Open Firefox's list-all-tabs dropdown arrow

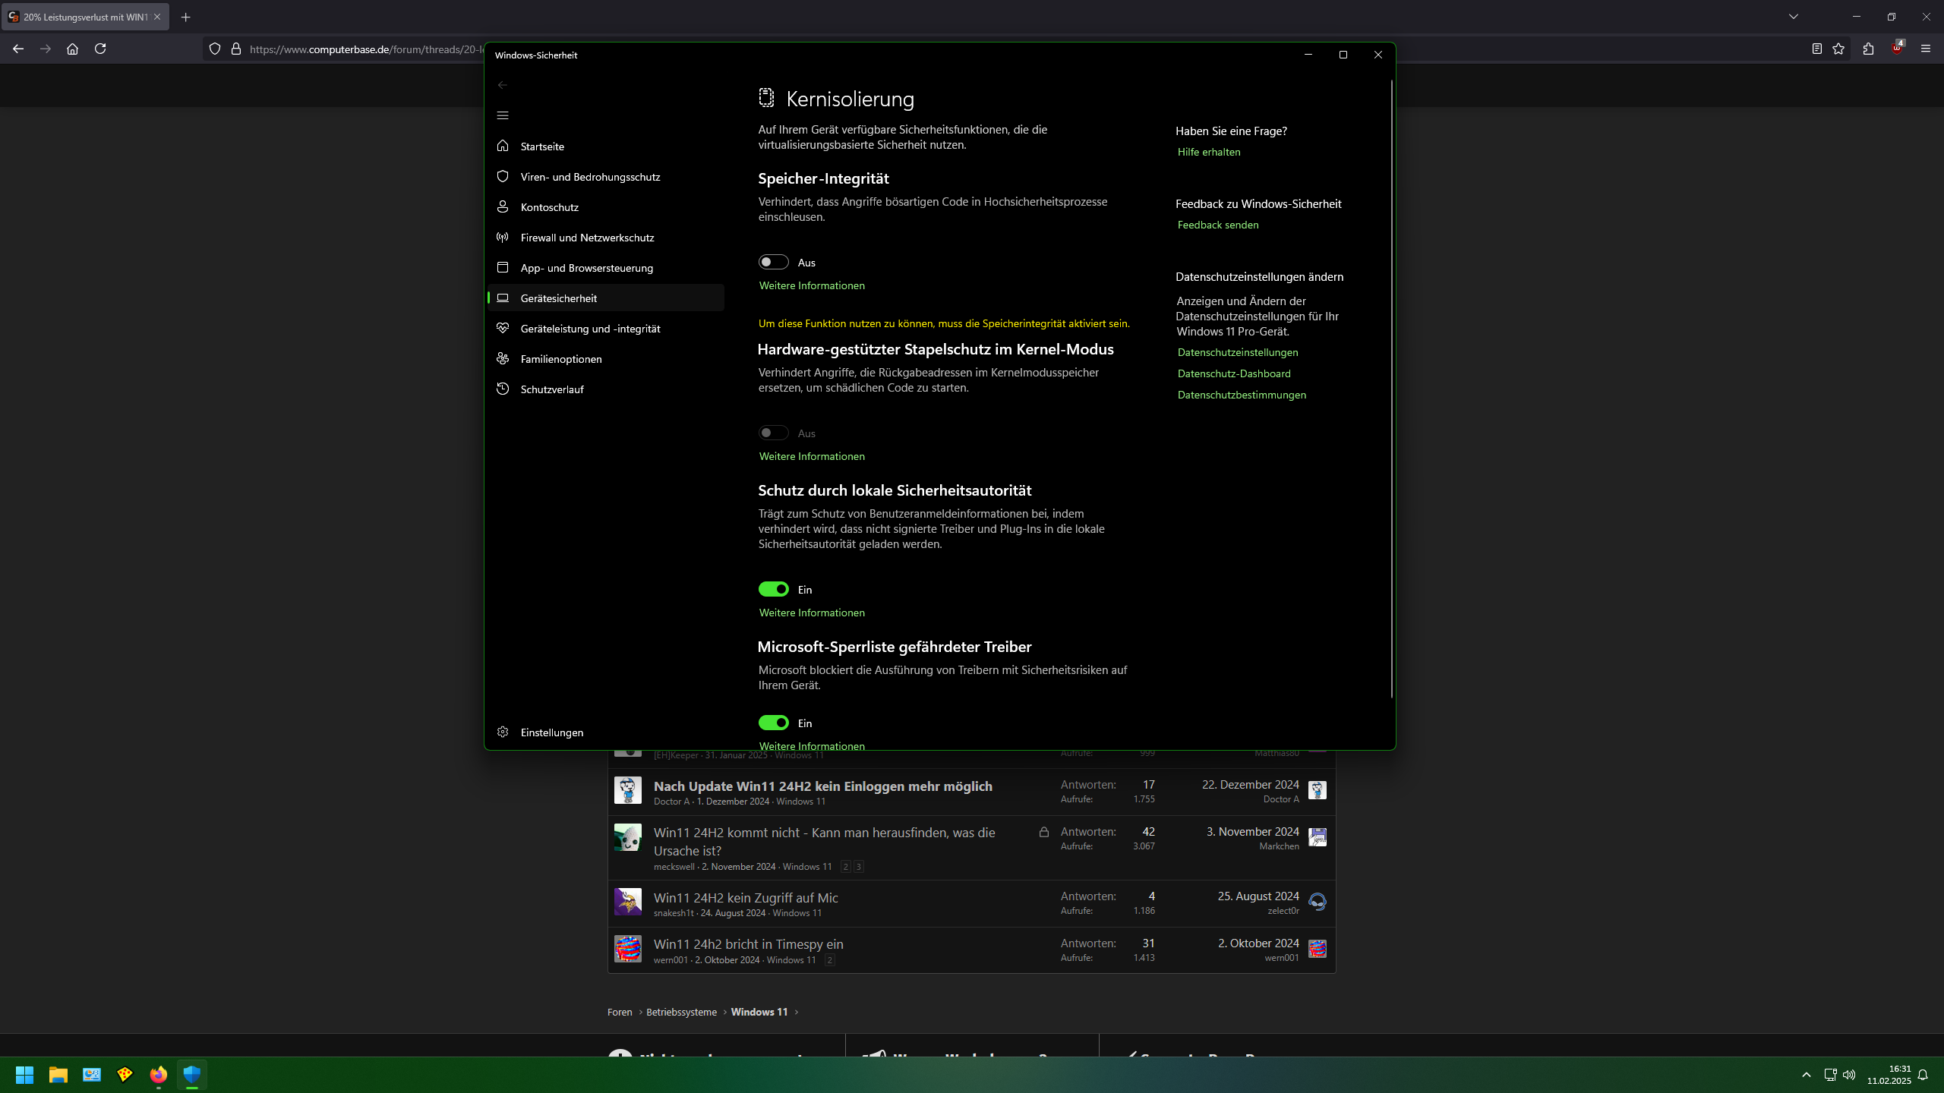[x=1793, y=16]
